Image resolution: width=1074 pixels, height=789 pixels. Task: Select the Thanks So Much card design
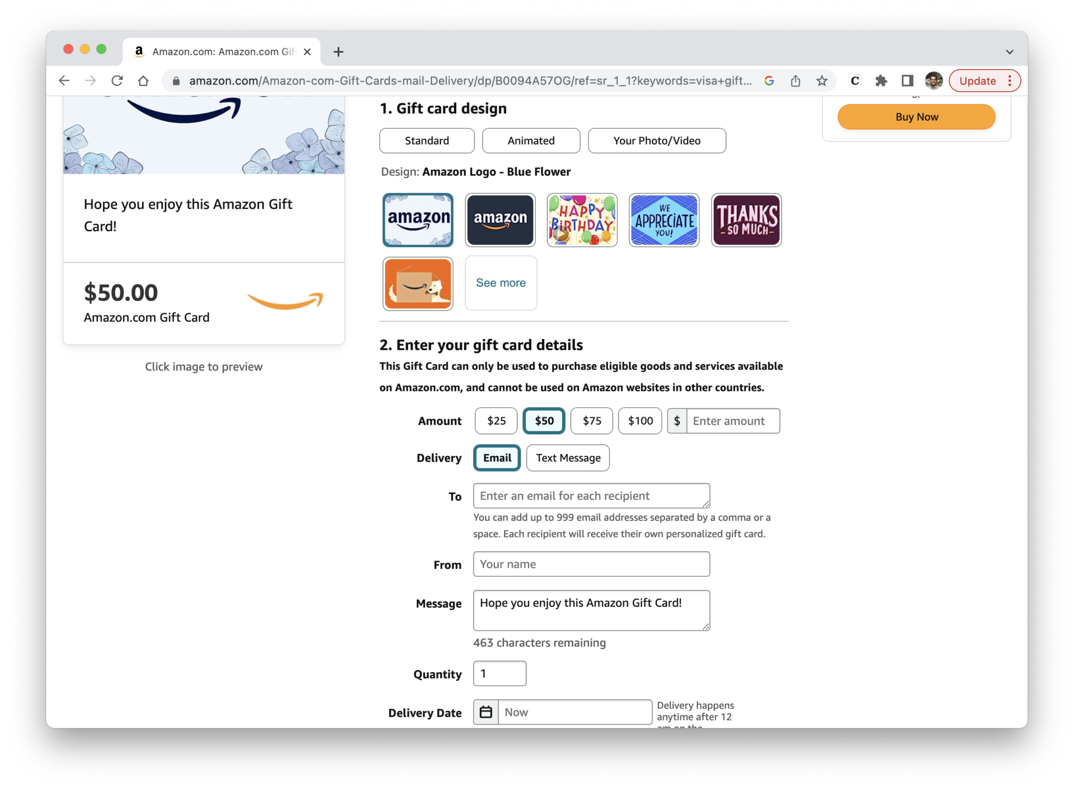(745, 219)
